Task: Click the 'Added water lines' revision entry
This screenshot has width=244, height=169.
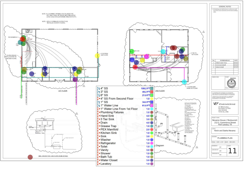Action: coord(221,63)
